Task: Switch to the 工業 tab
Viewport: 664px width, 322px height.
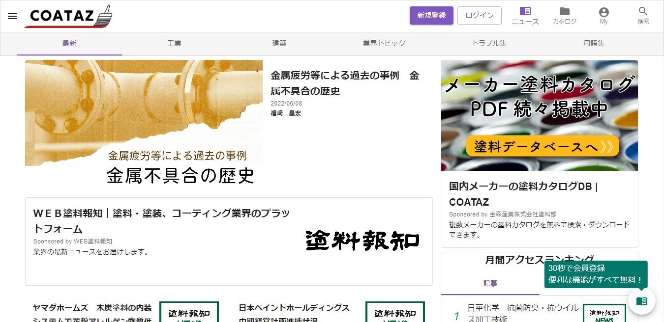Action: point(174,43)
